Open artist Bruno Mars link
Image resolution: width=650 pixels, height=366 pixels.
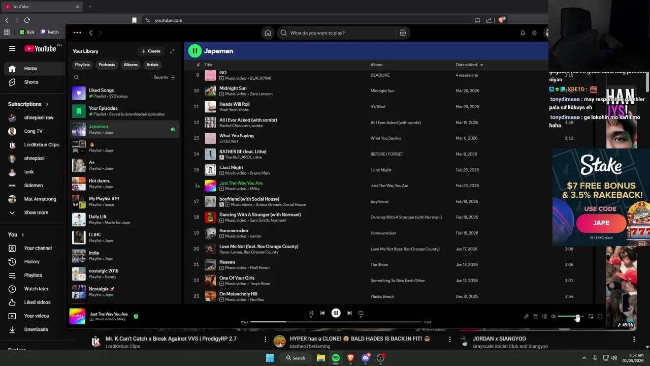(x=260, y=173)
